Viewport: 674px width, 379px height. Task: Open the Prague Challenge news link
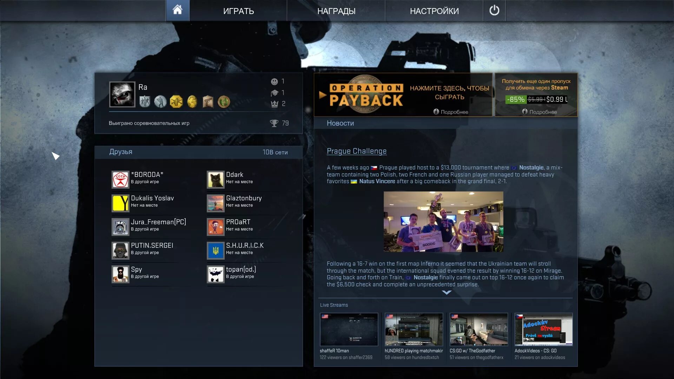pos(356,151)
